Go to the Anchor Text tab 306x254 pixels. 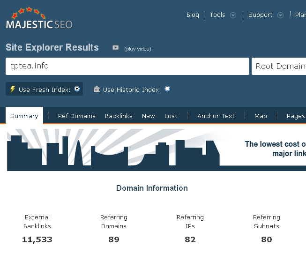point(216,116)
